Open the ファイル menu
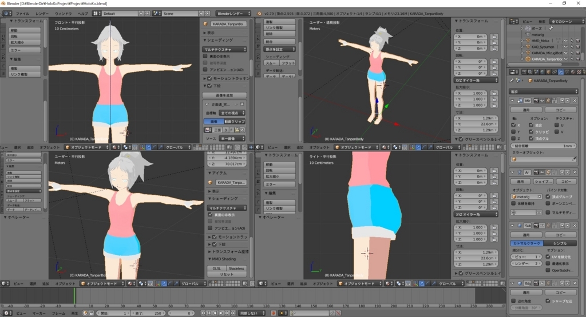Image resolution: width=586 pixels, height=317 pixels. coord(22,14)
